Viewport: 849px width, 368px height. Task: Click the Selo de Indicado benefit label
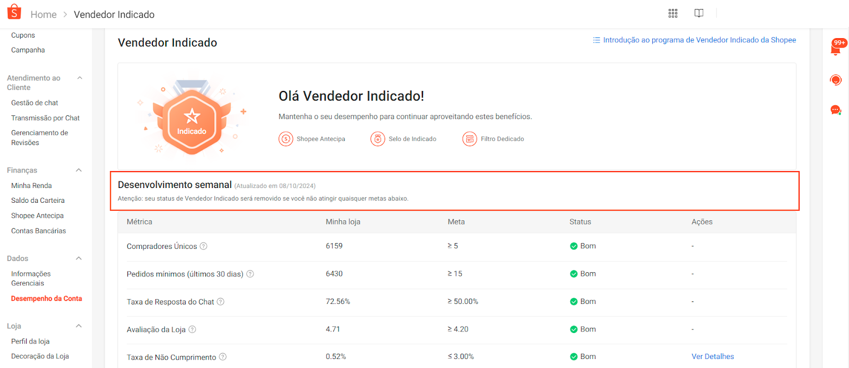[412, 139]
